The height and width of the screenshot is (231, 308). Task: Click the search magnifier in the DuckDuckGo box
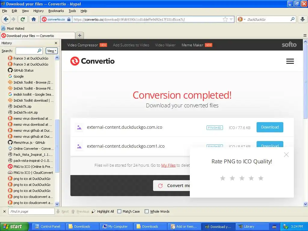pos(292,19)
